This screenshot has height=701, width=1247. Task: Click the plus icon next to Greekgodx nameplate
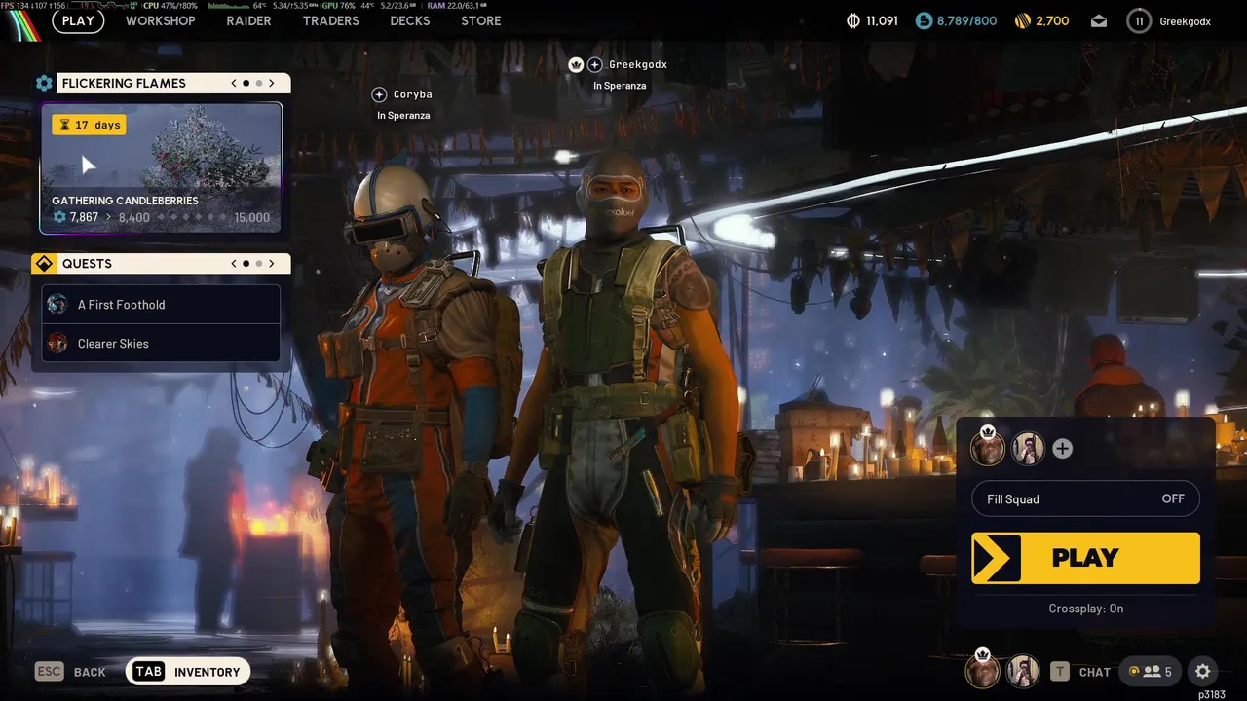595,65
